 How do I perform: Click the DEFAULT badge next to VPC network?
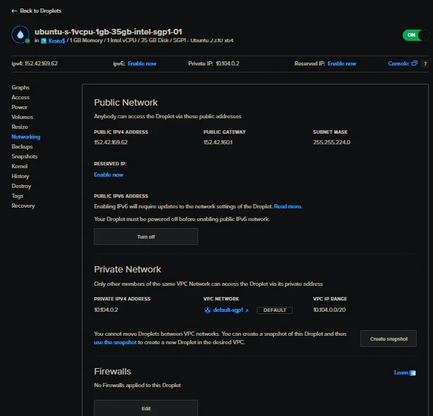274,310
